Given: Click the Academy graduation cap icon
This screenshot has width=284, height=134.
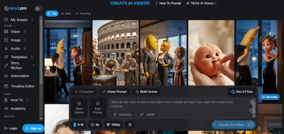Looking at the screenshot, I should pos(6,108).
